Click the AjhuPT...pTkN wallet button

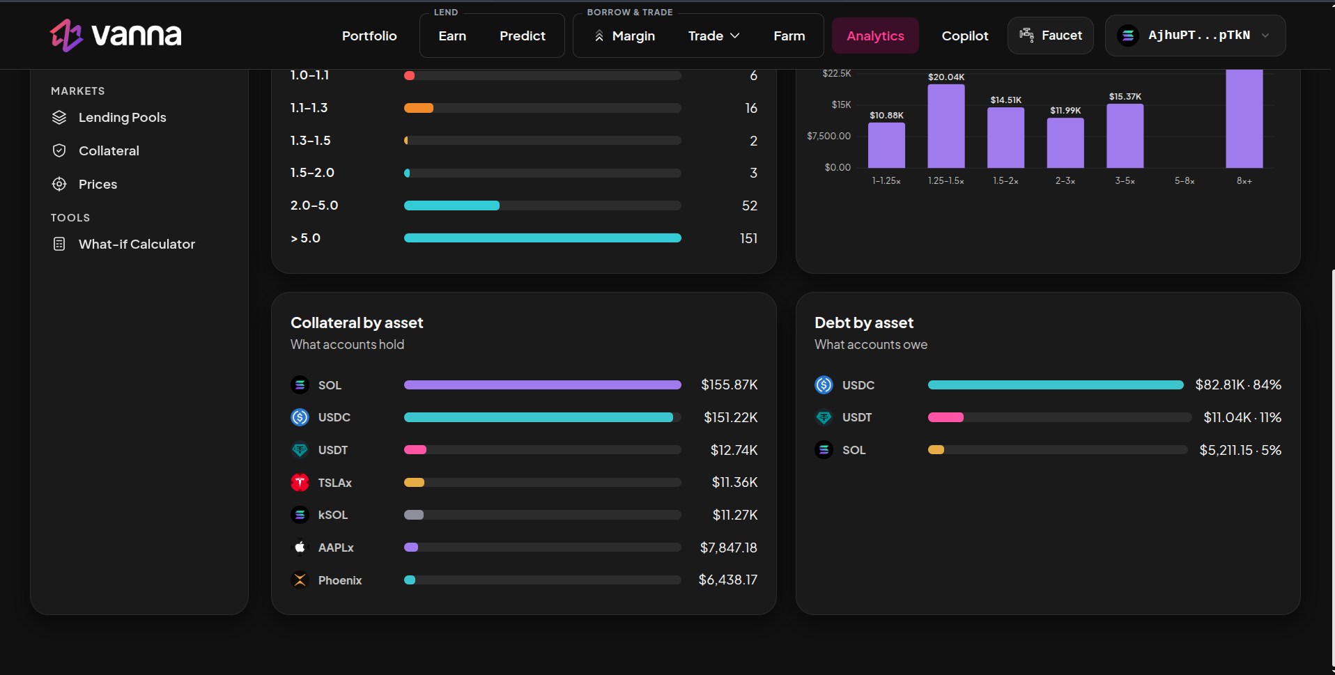click(1196, 36)
